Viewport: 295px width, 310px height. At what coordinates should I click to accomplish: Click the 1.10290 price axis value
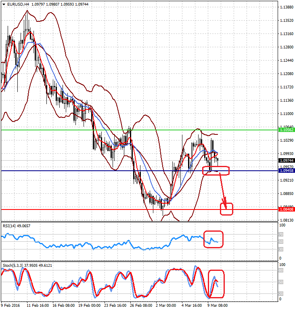pyautogui.click(x=287, y=140)
